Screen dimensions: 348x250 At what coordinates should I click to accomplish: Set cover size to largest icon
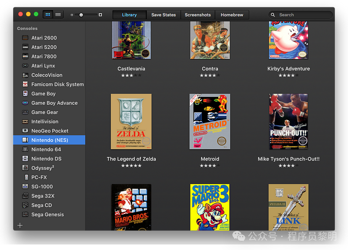pos(100,15)
